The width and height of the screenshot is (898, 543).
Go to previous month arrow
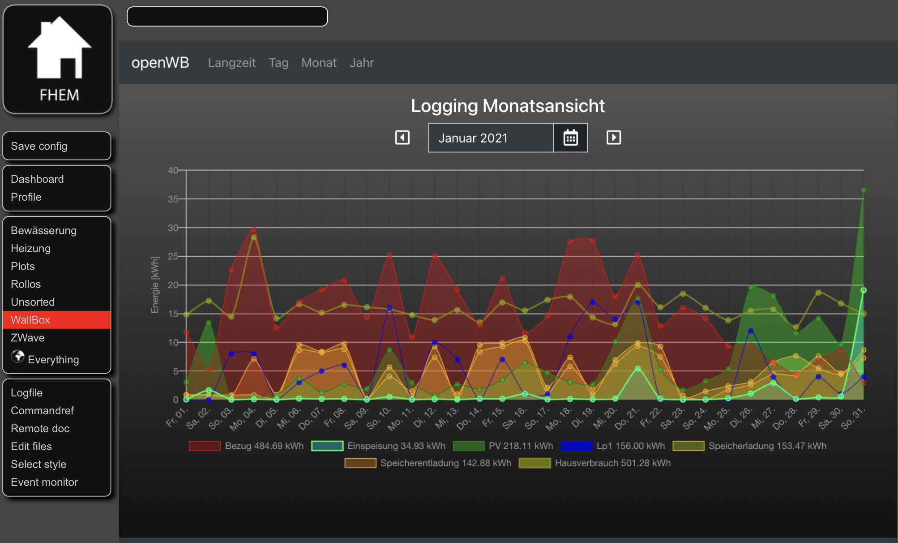(x=402, y=138)
